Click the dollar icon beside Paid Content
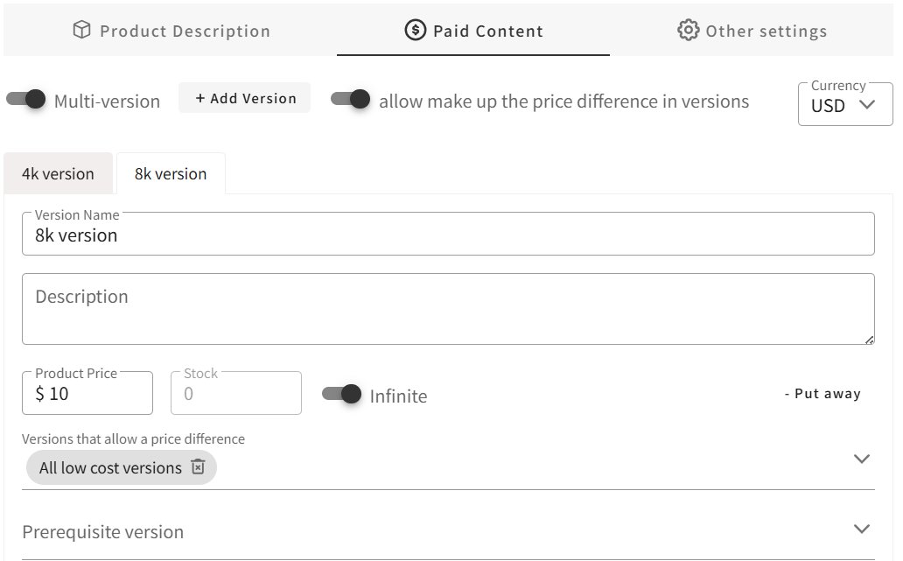The image size is (903, 561). 415,31
